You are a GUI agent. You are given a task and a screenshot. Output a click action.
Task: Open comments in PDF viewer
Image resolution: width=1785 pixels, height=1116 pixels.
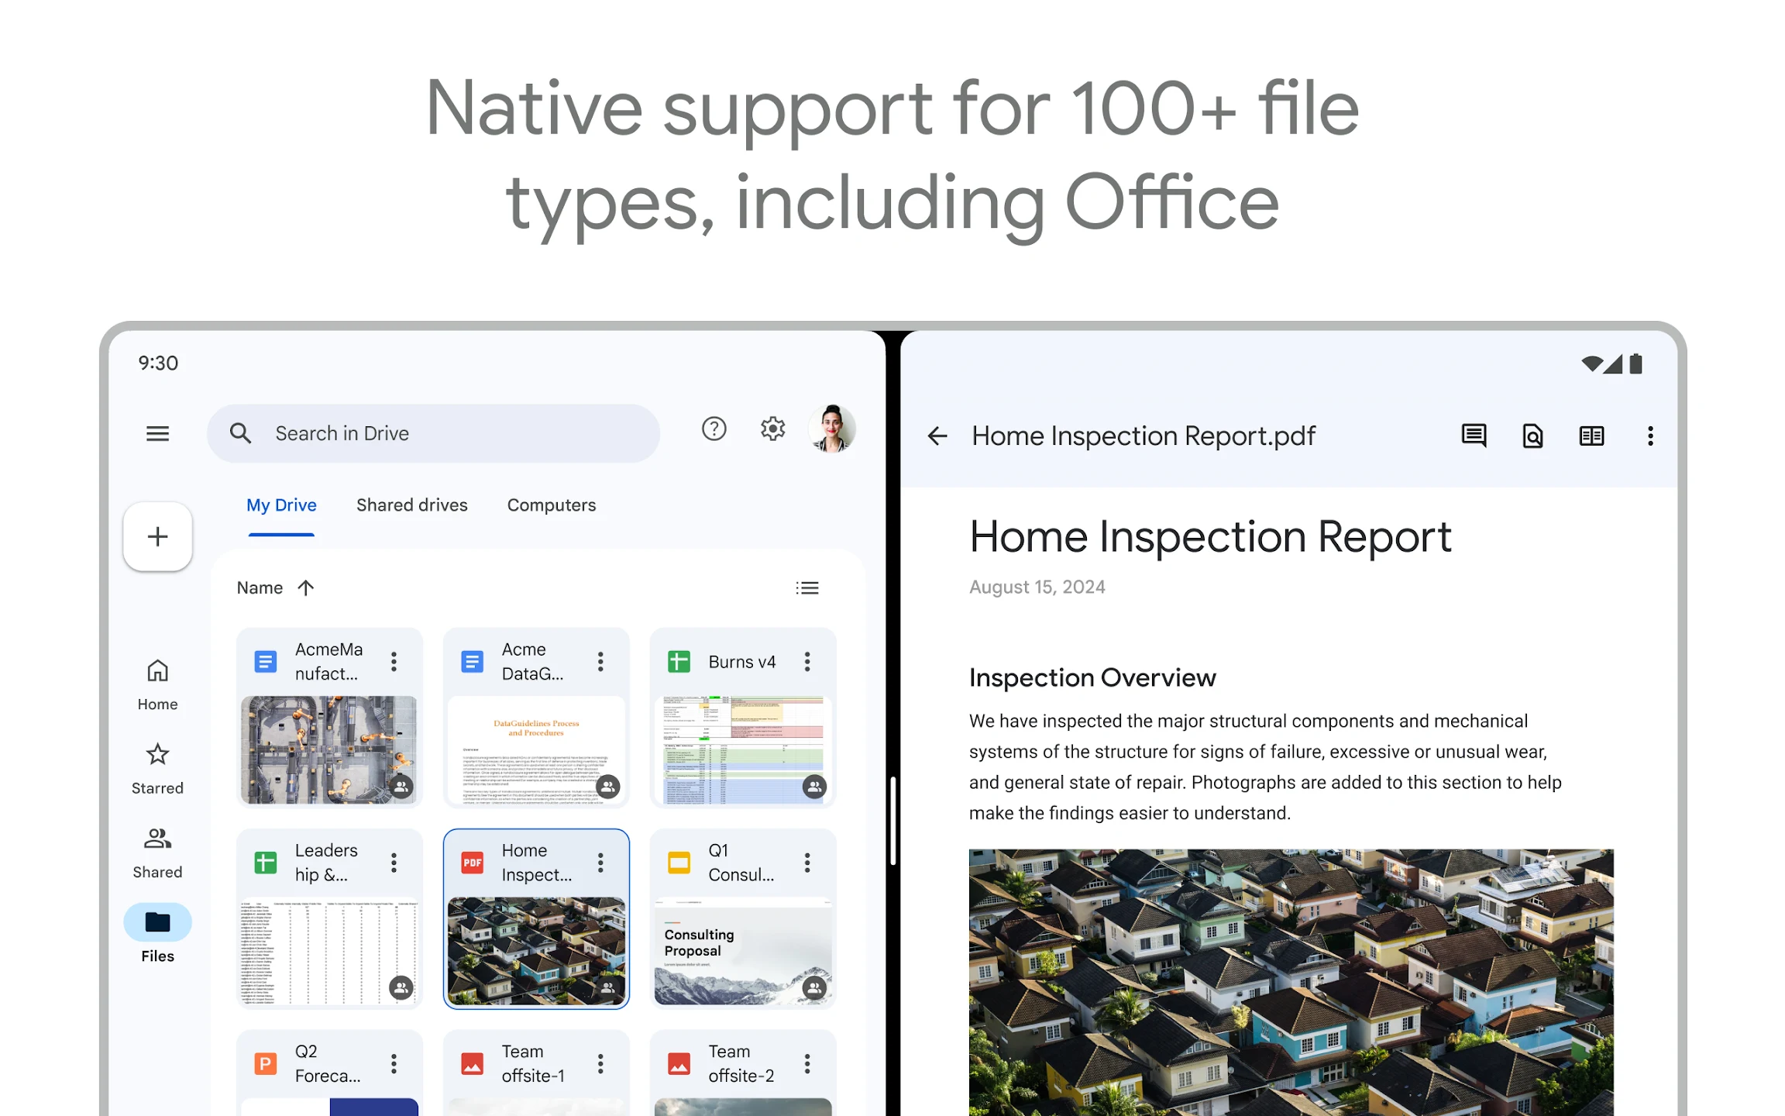coord(1474,436)
